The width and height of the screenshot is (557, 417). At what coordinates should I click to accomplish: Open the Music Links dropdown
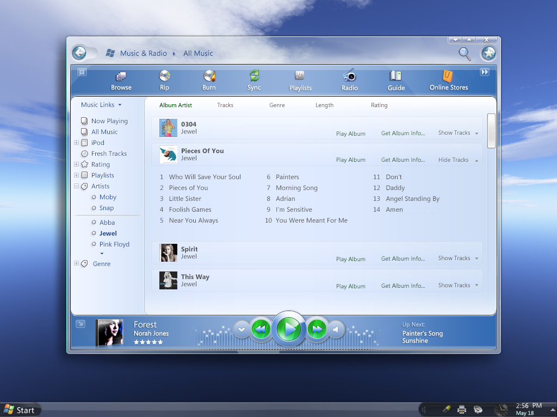coord(101,105)
